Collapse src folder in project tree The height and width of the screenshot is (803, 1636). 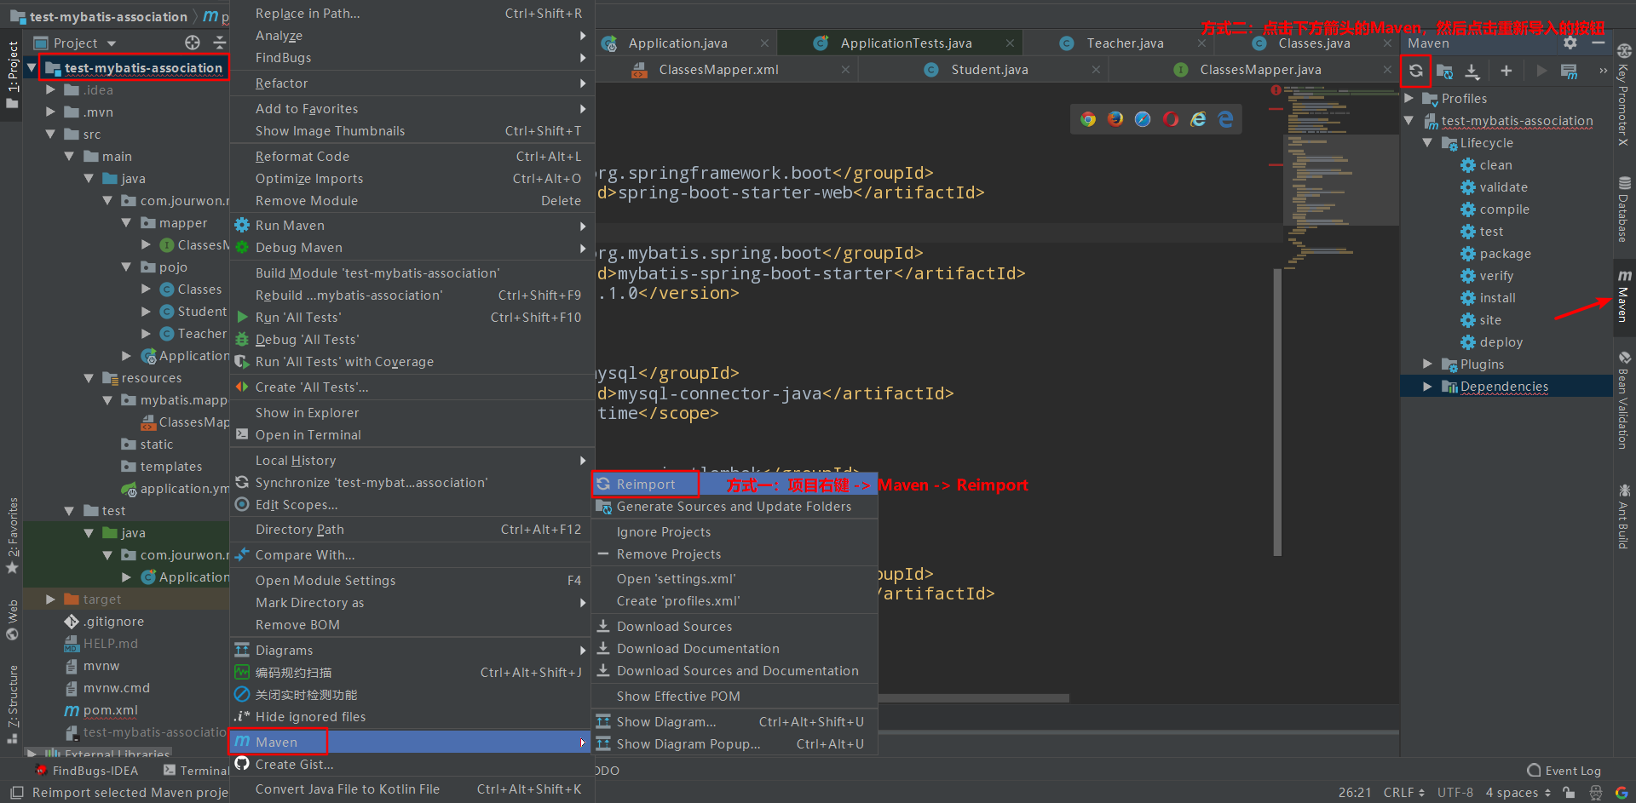point(50,135)
